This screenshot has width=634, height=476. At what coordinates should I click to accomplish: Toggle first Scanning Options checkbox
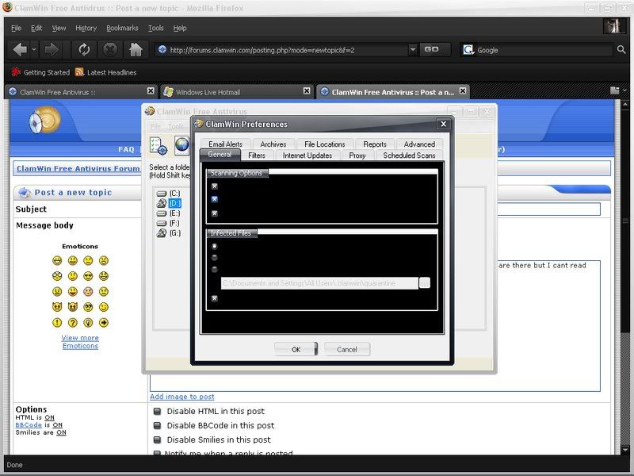click(215, 186)
